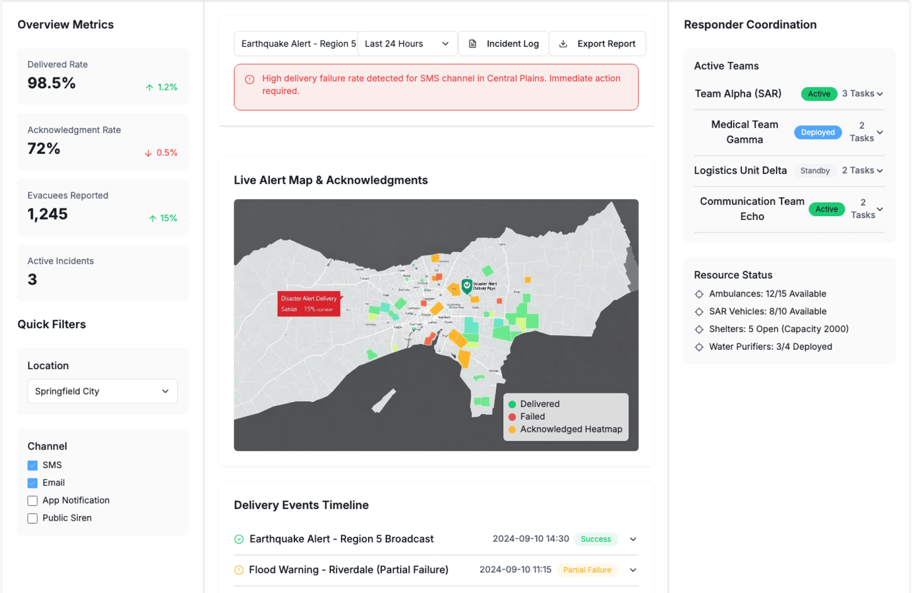Click the alert warning circle icon
Viewport: 912px width, 593px height.
point(249,79)
